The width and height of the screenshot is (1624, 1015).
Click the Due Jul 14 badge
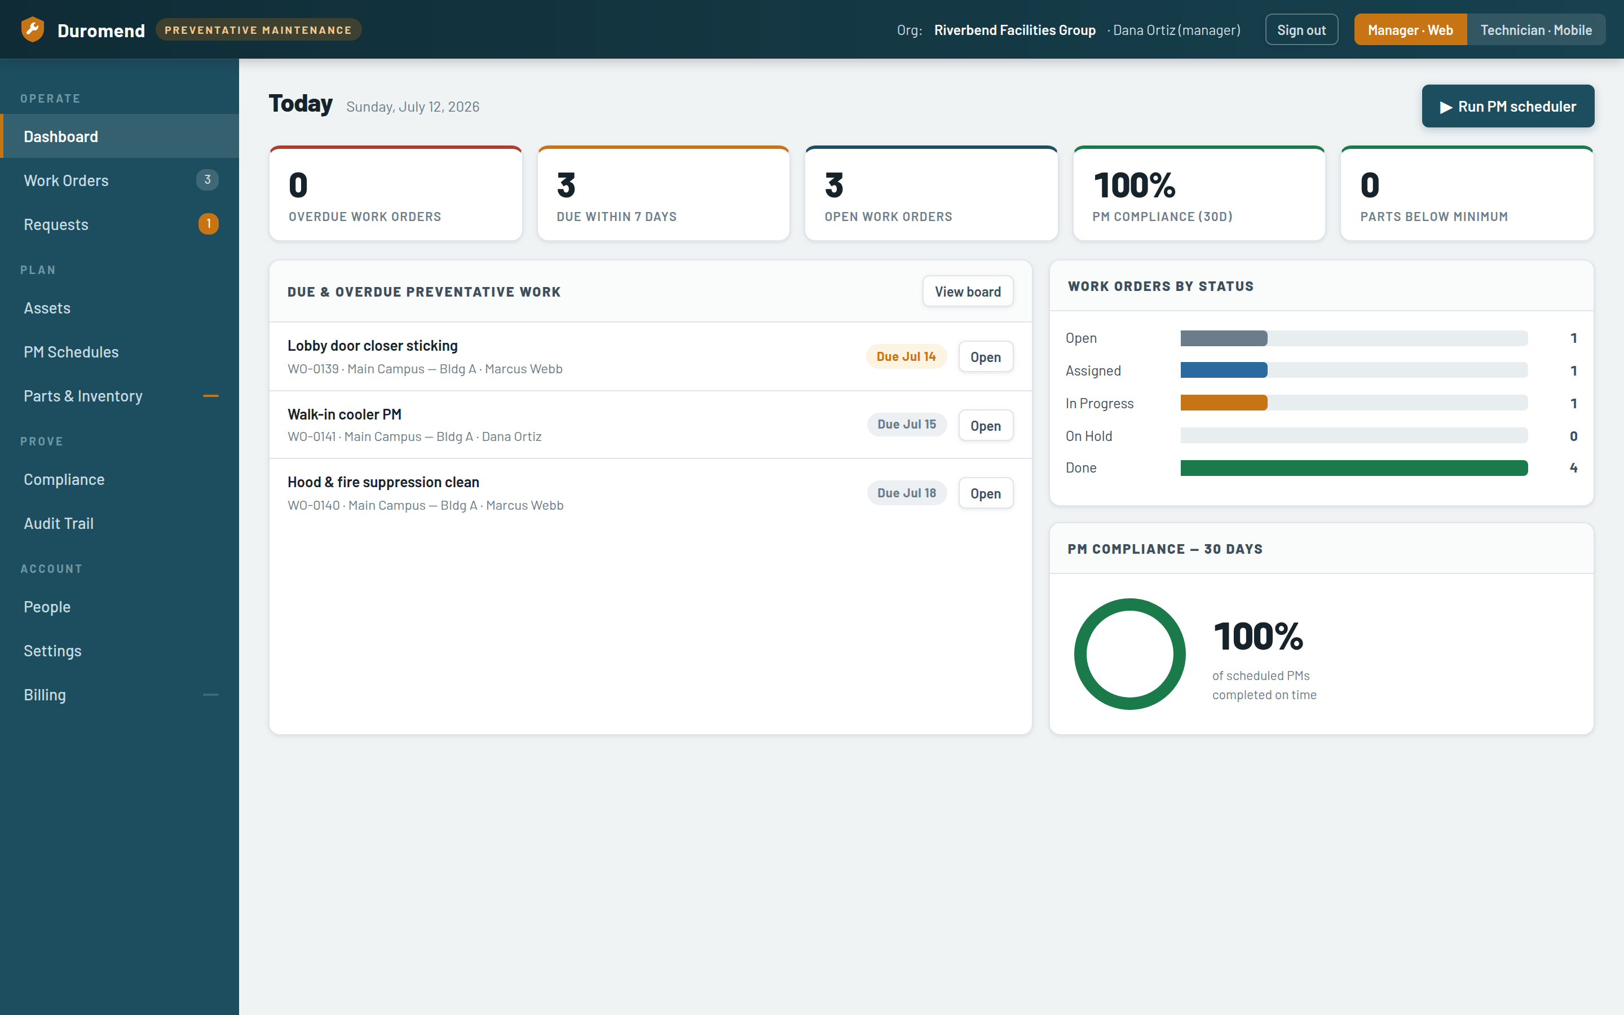tap(906, 356)
